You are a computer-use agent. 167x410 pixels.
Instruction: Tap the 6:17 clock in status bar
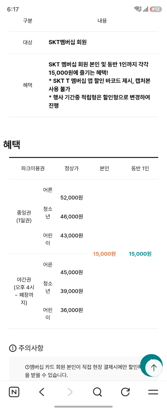click(x=13, y=9)
